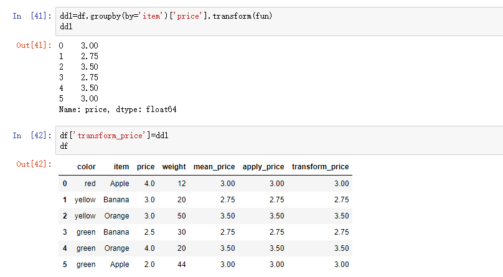Screen dimensions: 503x277
Task: Click the series dtype float64 text
Action: click(161, 110)
